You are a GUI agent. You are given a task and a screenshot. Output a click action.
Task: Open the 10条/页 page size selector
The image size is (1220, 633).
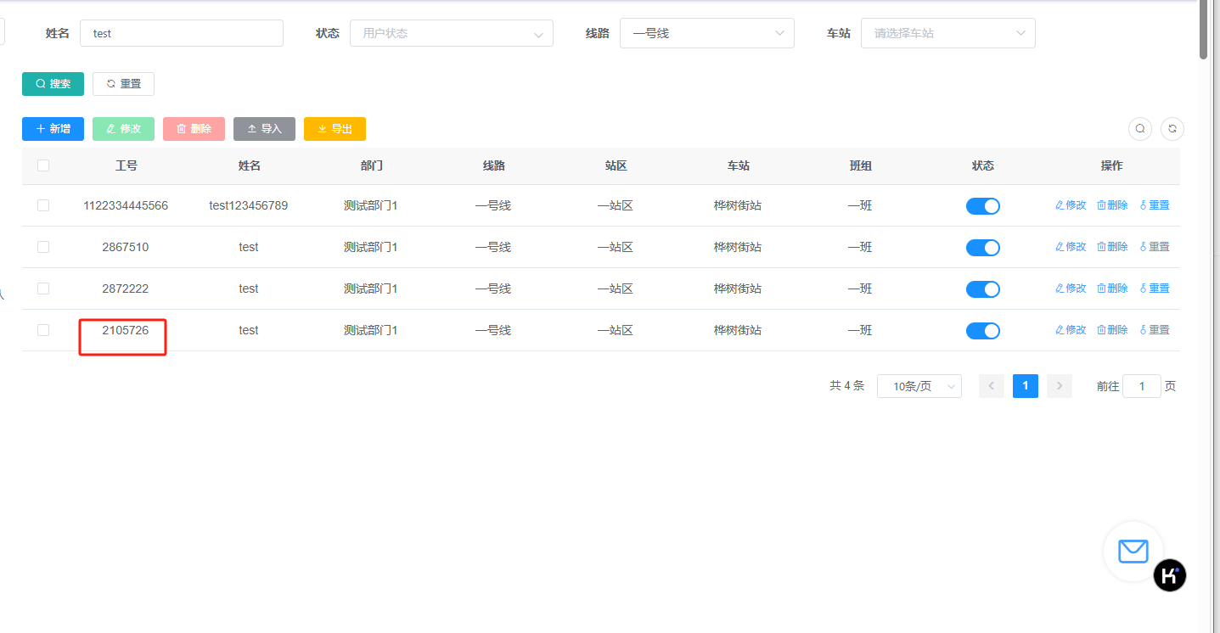(919, 386)
